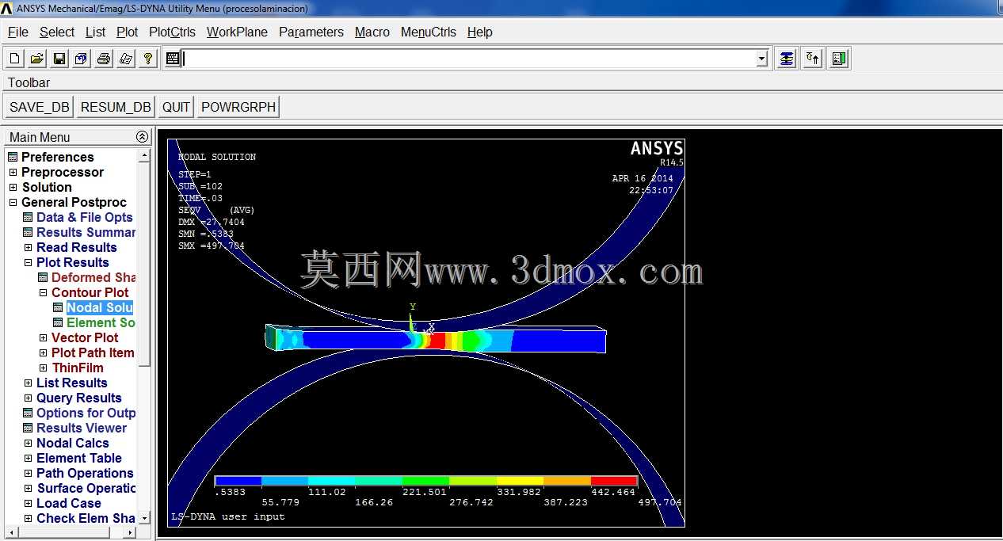Click the printer Image Capture icon
Image resolution: width=1003 pixels, height=541 pixels.
click(x=104, y=59)
